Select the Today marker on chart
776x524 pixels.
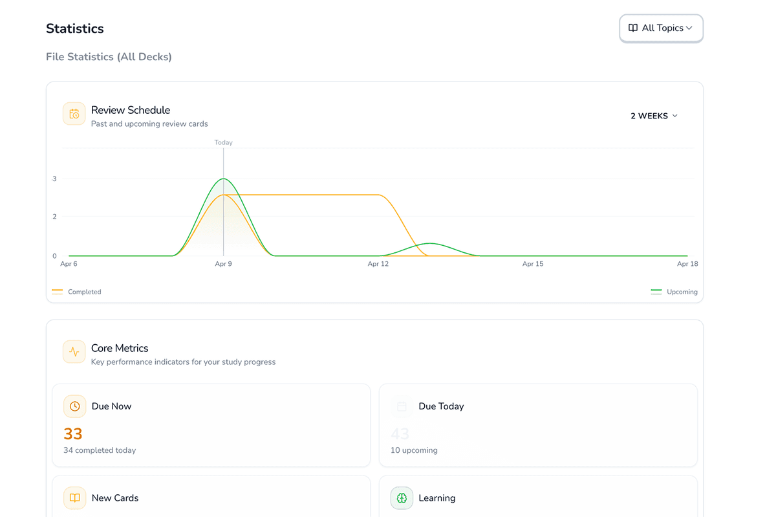click(224, 142)
